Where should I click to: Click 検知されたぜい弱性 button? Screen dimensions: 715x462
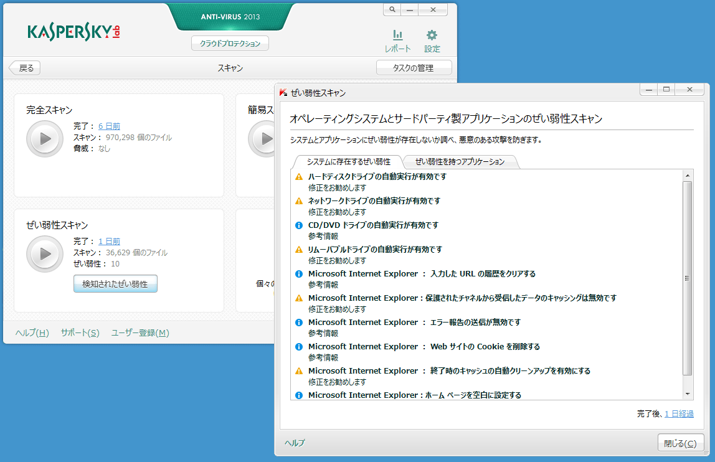115,284
